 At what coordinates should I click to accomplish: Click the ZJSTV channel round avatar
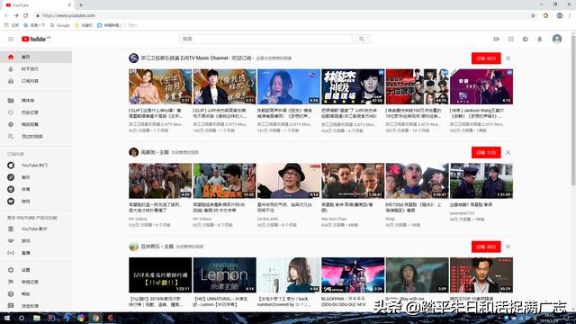click(134, 58)
